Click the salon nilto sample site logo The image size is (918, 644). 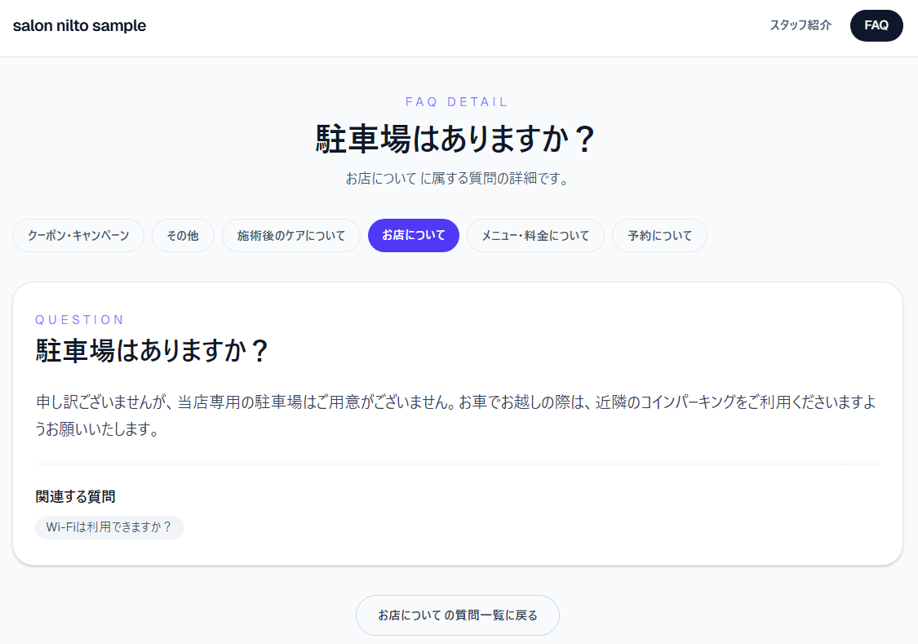pyautogui.click(x=79, y=25)
